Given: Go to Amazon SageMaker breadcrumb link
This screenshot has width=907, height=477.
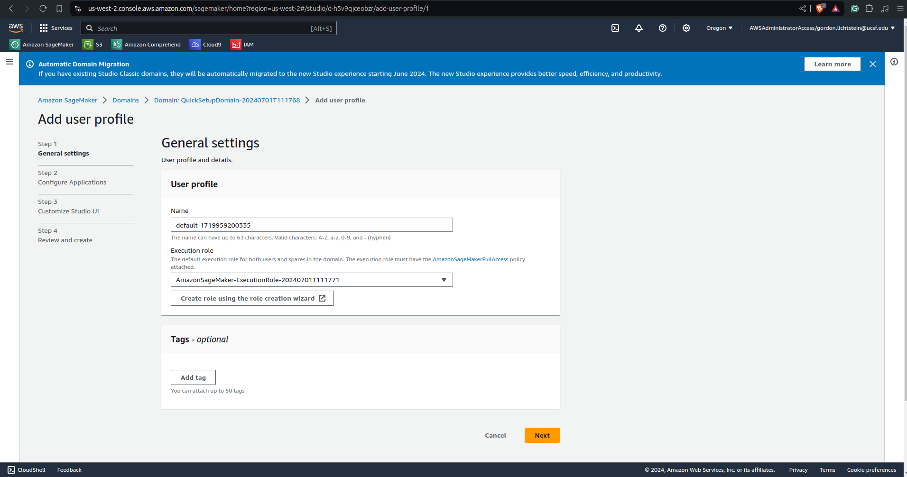Looking at the screenshot, I should [68, 100].
